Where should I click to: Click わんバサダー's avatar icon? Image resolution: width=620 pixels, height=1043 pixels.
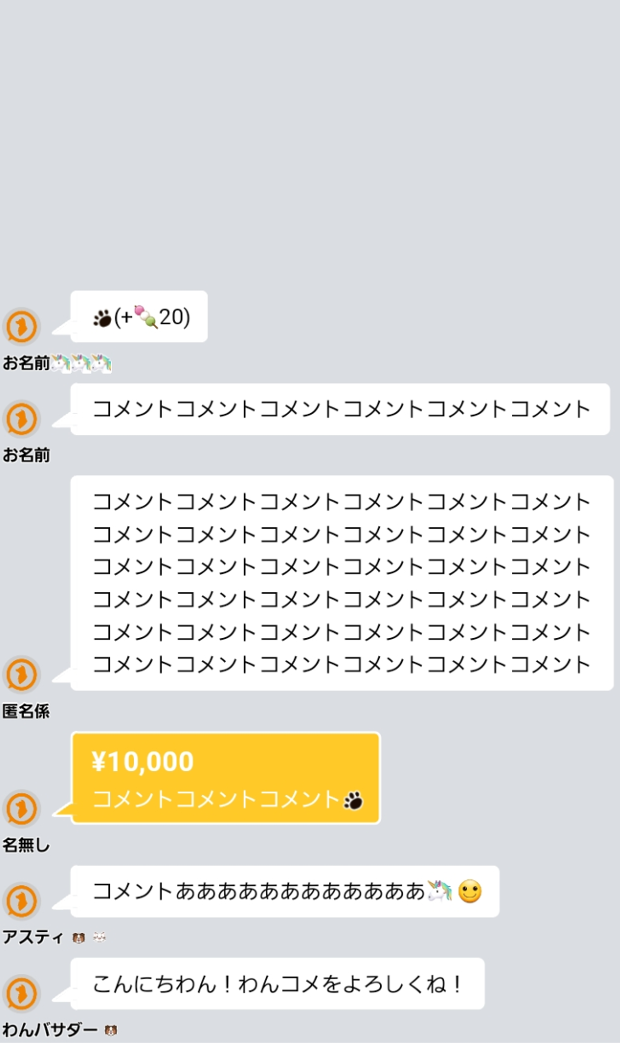[21, 994]
